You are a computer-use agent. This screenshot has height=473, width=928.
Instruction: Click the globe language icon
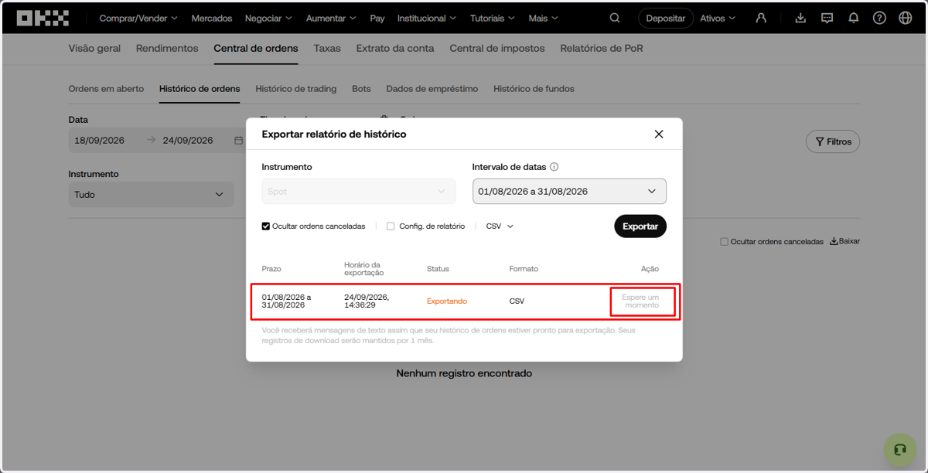(906, 18)
